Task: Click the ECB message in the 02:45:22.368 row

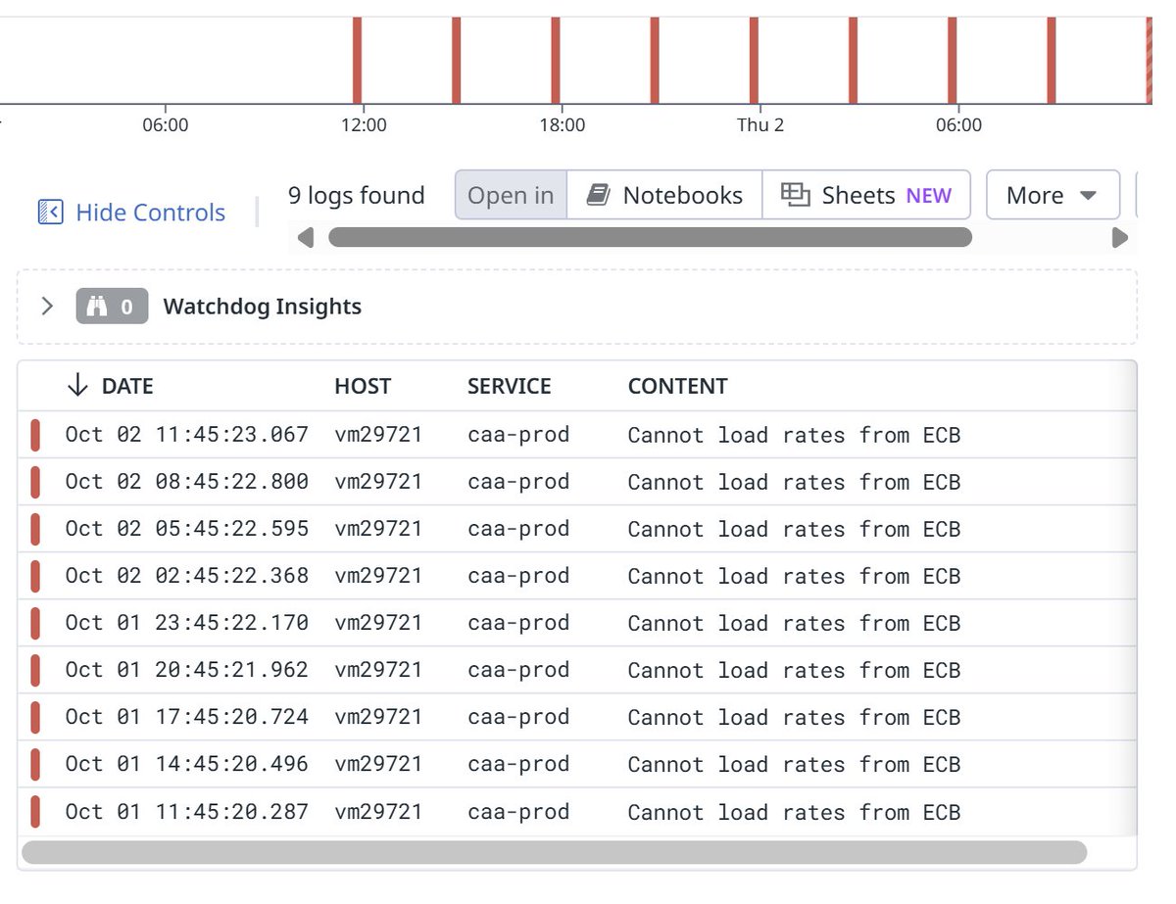Action: tap(794, 576)
